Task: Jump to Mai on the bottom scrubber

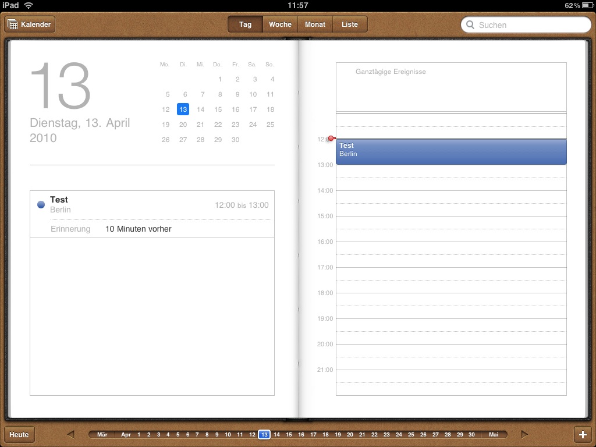Action: coord(494,435)
